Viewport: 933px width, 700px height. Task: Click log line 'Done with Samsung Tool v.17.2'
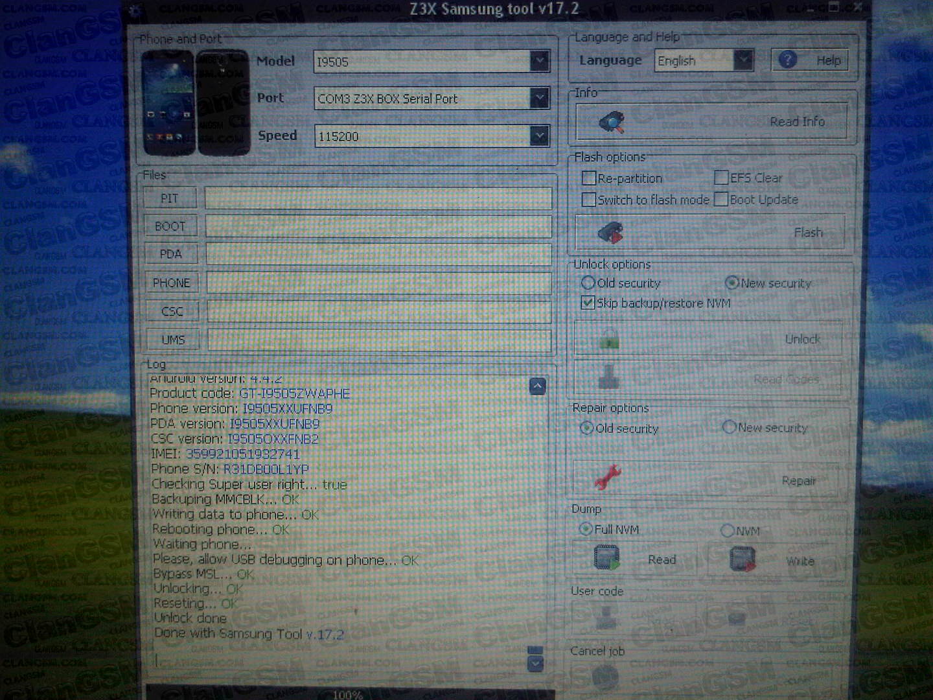click(249, 634)
